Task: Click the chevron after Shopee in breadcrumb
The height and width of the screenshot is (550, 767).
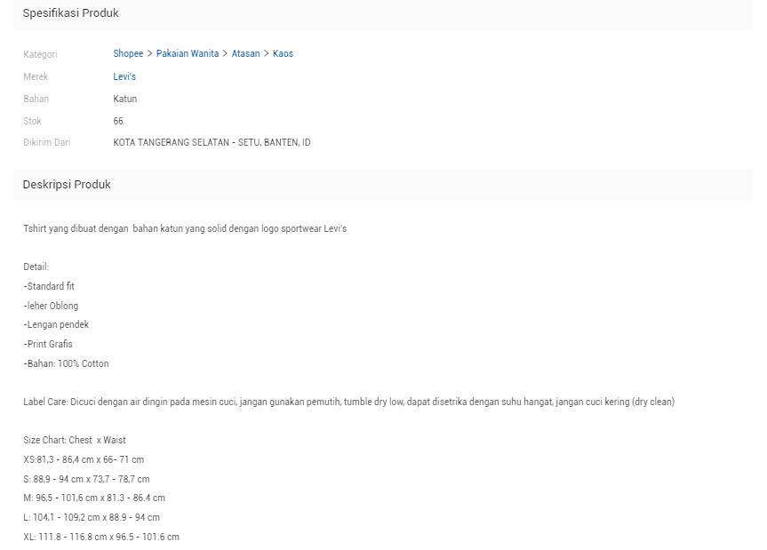Action: (150, 54)
